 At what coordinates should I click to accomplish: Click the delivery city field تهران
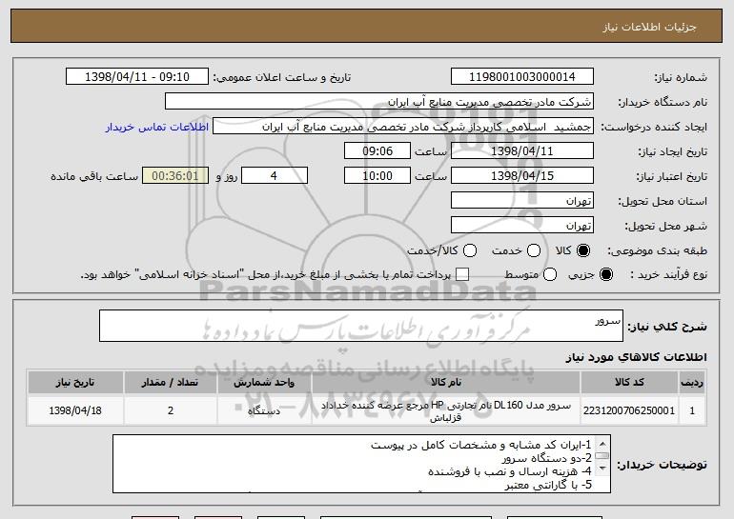(522, 226)
